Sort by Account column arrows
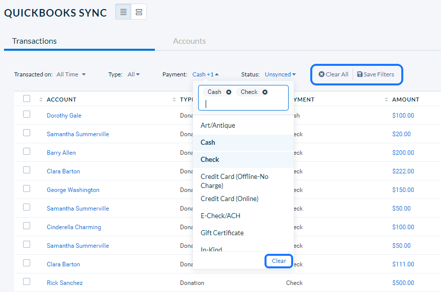The image size is (441, 292). pos(41,100)
